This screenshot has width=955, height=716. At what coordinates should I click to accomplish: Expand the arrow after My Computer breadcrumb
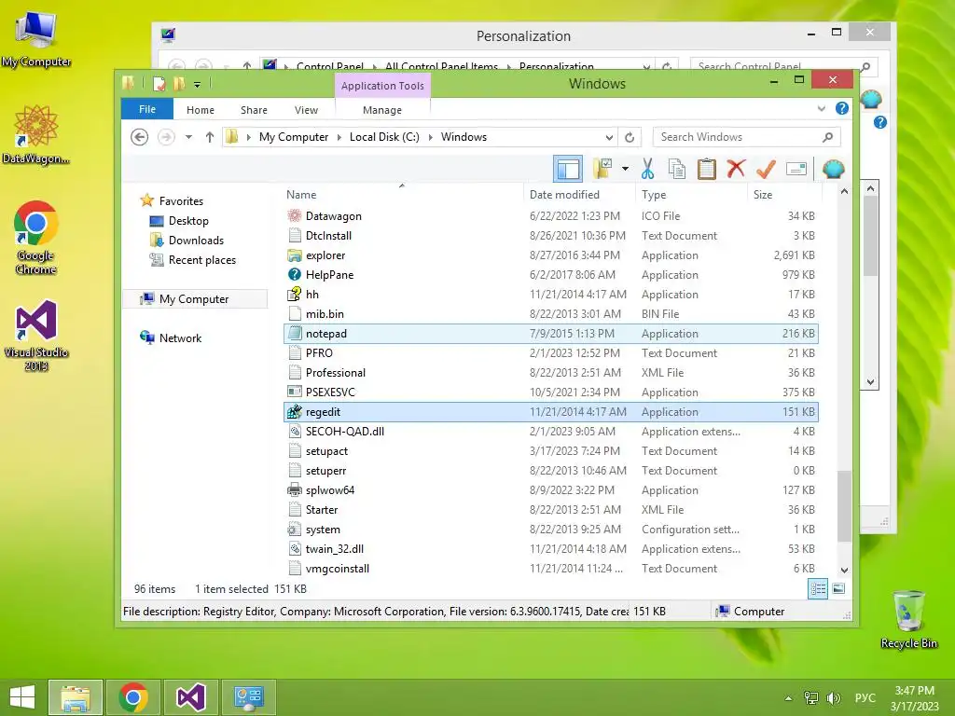(339, 137)
